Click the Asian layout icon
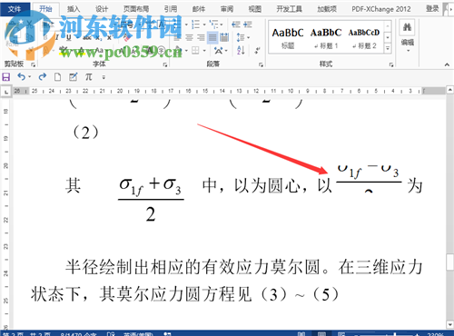Screen dimensions: 454x336 218,51
